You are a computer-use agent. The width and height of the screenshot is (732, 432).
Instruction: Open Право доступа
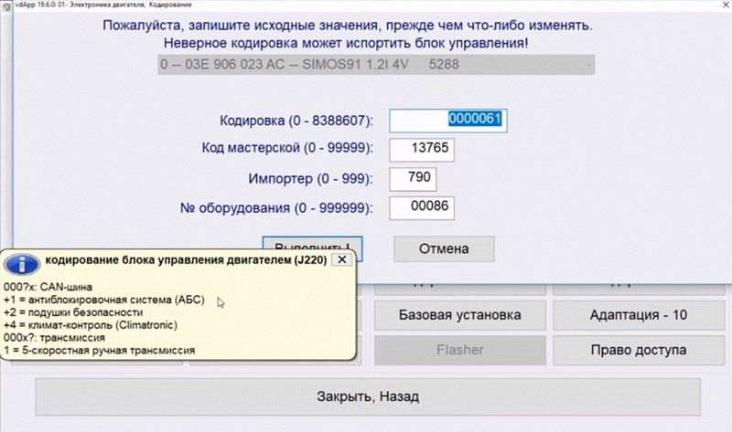point(638,350)
